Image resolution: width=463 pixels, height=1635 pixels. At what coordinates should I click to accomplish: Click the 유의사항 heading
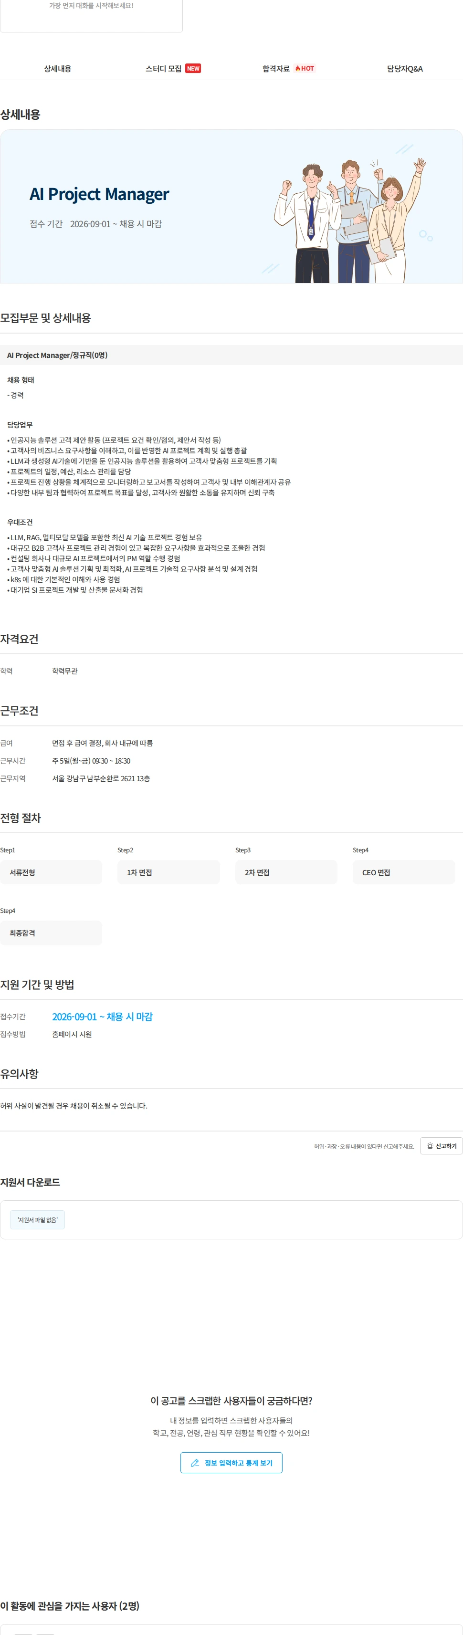(19, 1074)
